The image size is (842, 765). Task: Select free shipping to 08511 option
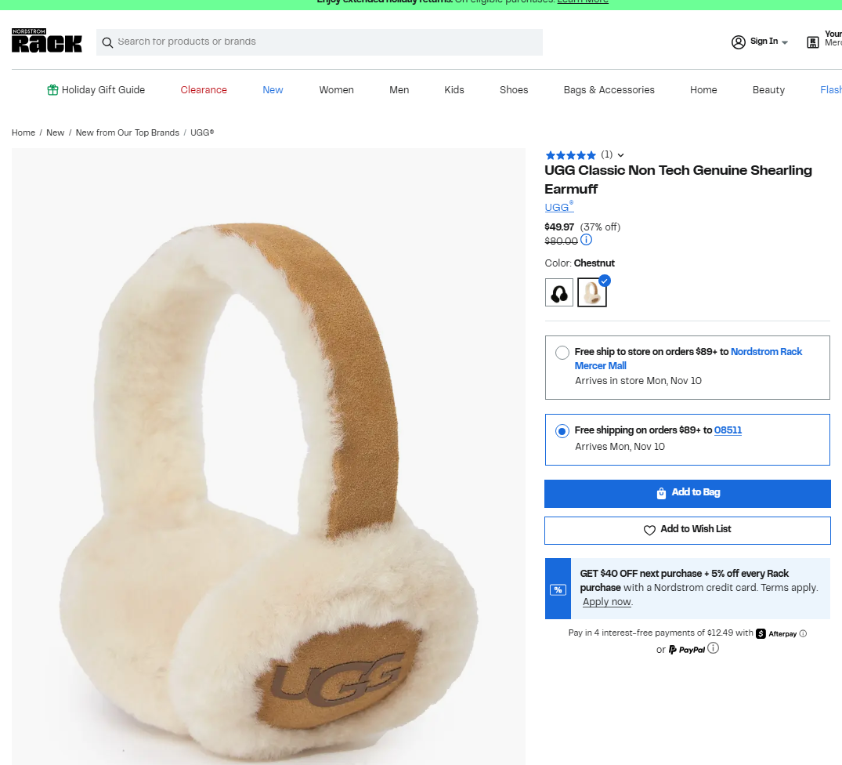[x=562, y=431]
